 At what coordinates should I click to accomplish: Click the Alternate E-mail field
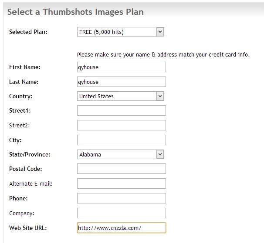tap(121, 183)
